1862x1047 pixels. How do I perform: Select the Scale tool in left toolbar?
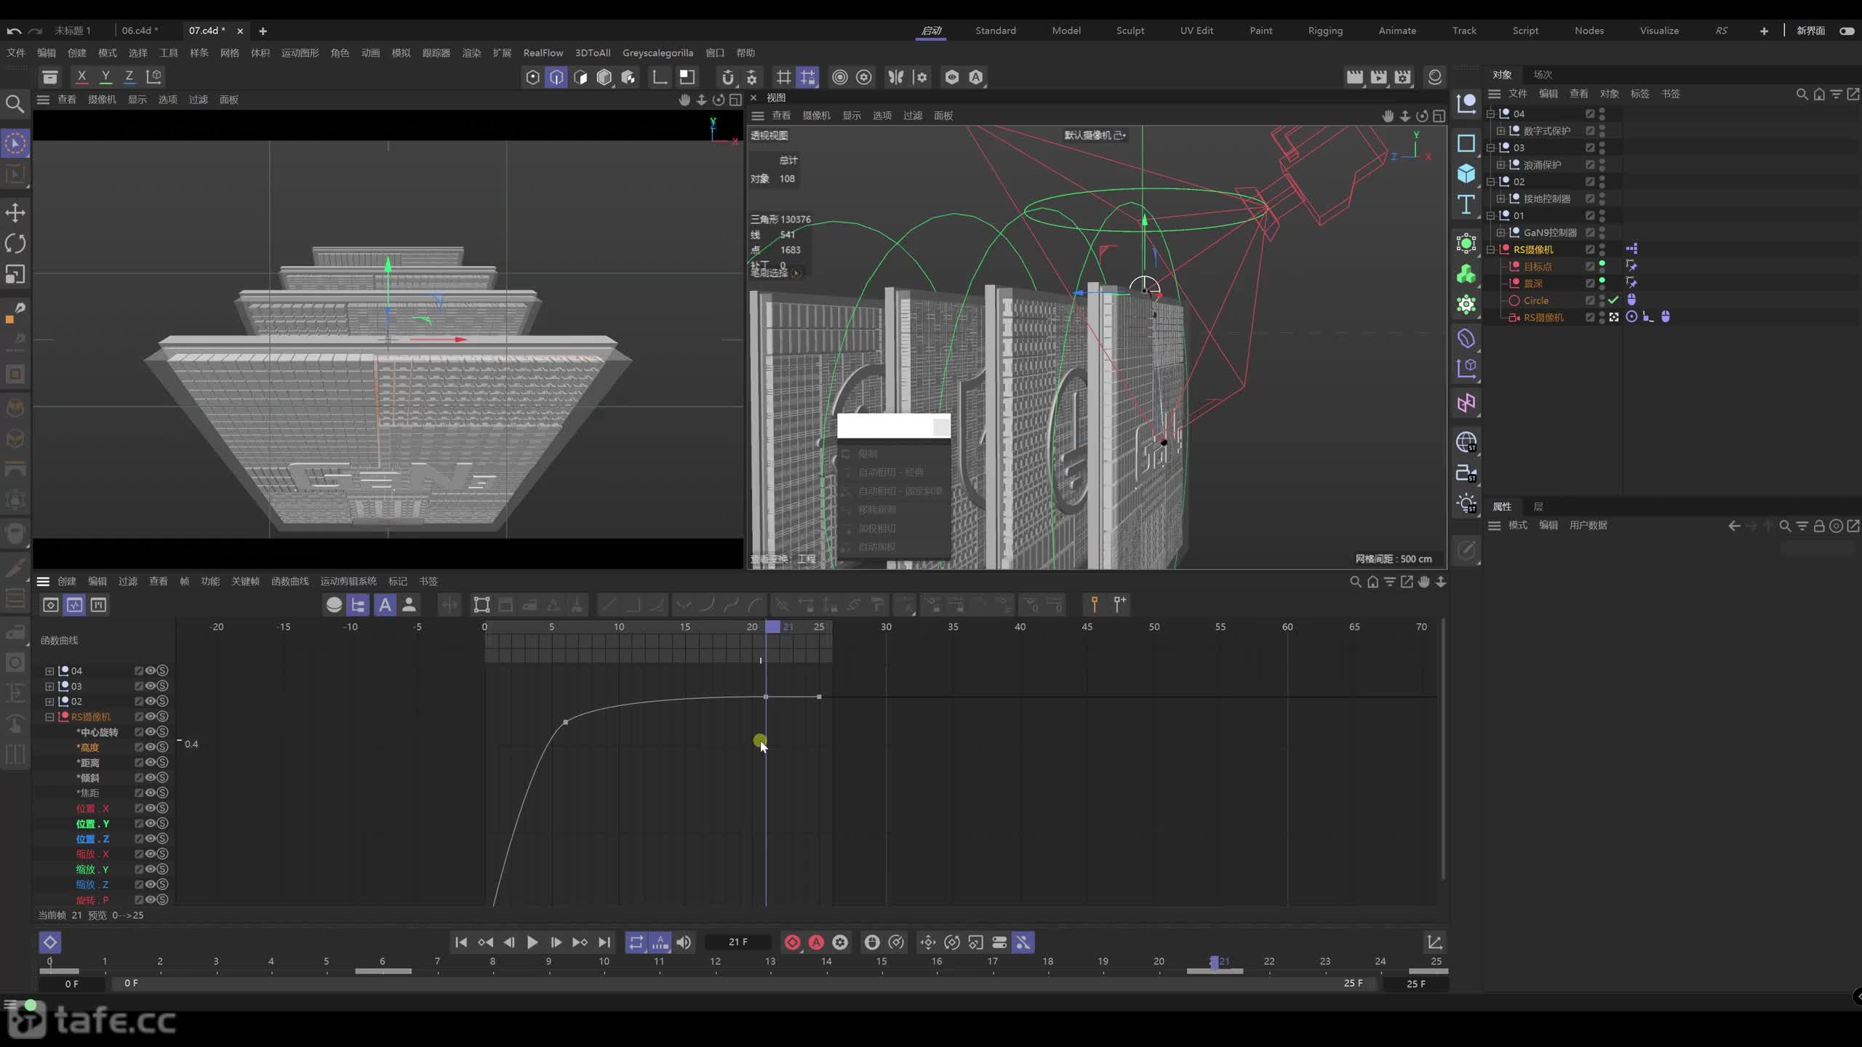point(15,274)
